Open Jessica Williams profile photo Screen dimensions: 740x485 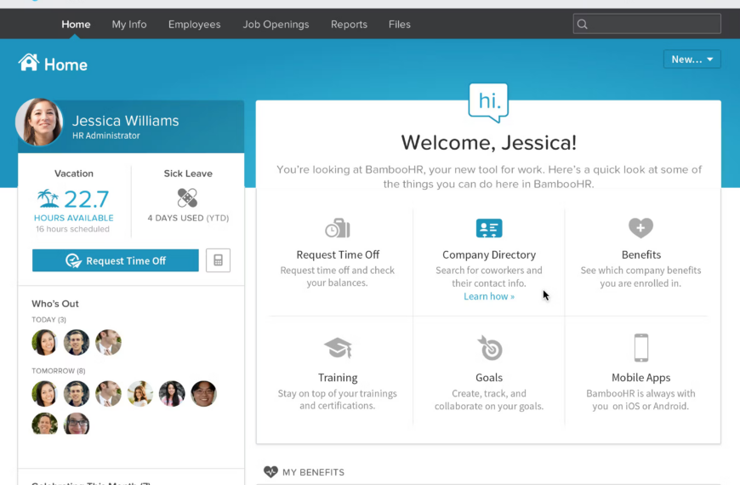[39, 123]
